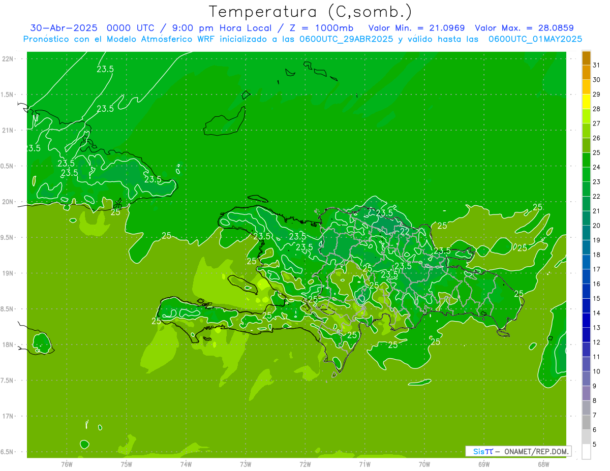Click the "72W" longitude axis label
Image resolution: width=610 pixels, height=471 pixels.
pos(305,464)
